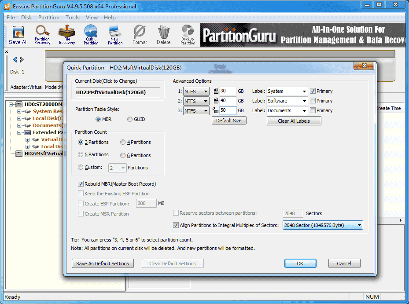Uncheck Rebuild MBR checkbox
The image size is (409, 304).
[x=81, y=184]
